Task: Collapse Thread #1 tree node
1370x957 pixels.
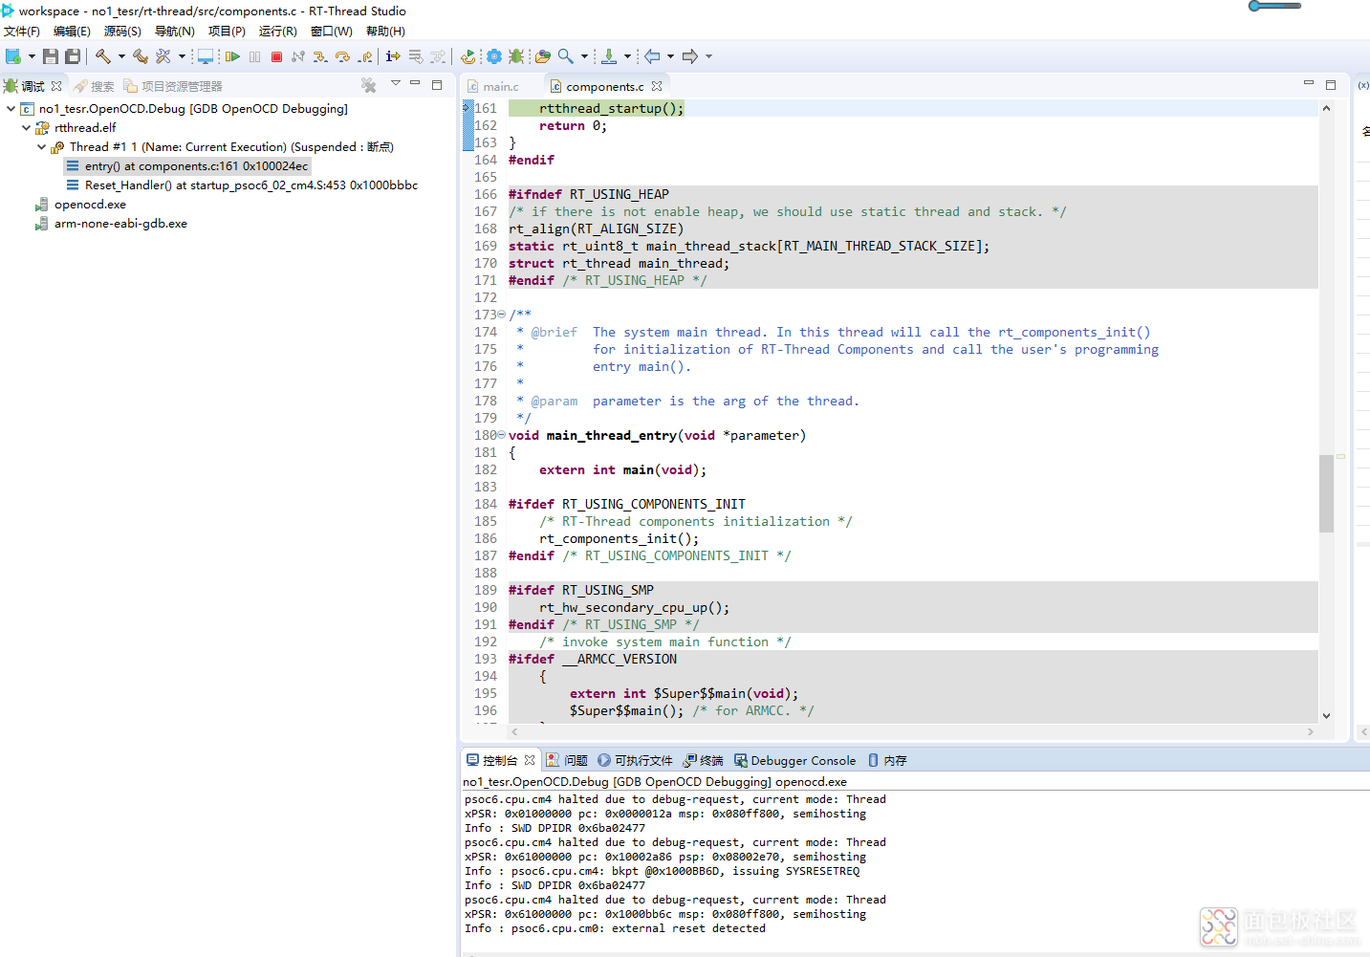Action: 41,147
